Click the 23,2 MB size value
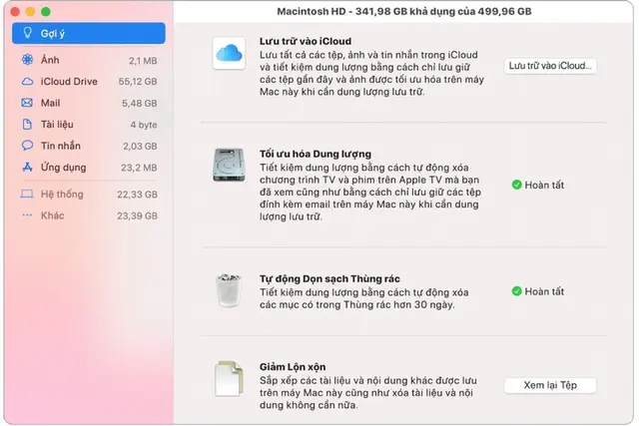The image size is (639, 426). point(139,168)
